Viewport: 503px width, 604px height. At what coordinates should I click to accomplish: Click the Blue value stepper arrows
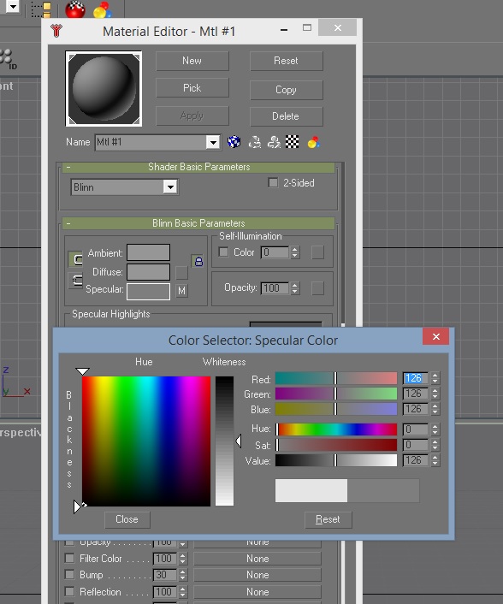pos(435,409)
